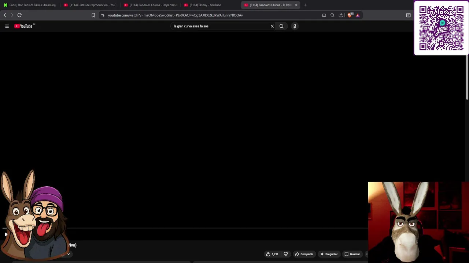This screenshot has width=469, height=263.
Task: Like the video showing 1,2 K
Action: point(272,254)
